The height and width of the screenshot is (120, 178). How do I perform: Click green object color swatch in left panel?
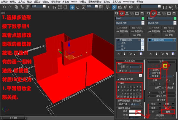143,18
